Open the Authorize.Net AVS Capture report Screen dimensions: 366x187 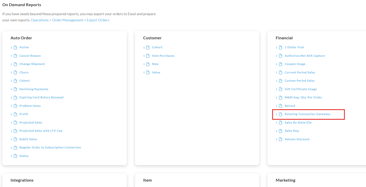coord(305,56)
